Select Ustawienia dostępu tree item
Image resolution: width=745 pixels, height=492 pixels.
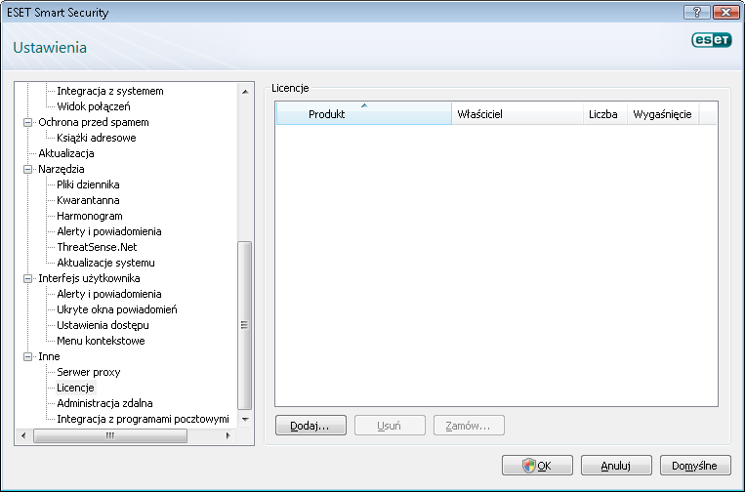tap(103, 325)
